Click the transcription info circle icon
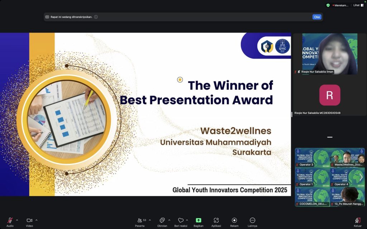367x229 pixels. point(96,17)
